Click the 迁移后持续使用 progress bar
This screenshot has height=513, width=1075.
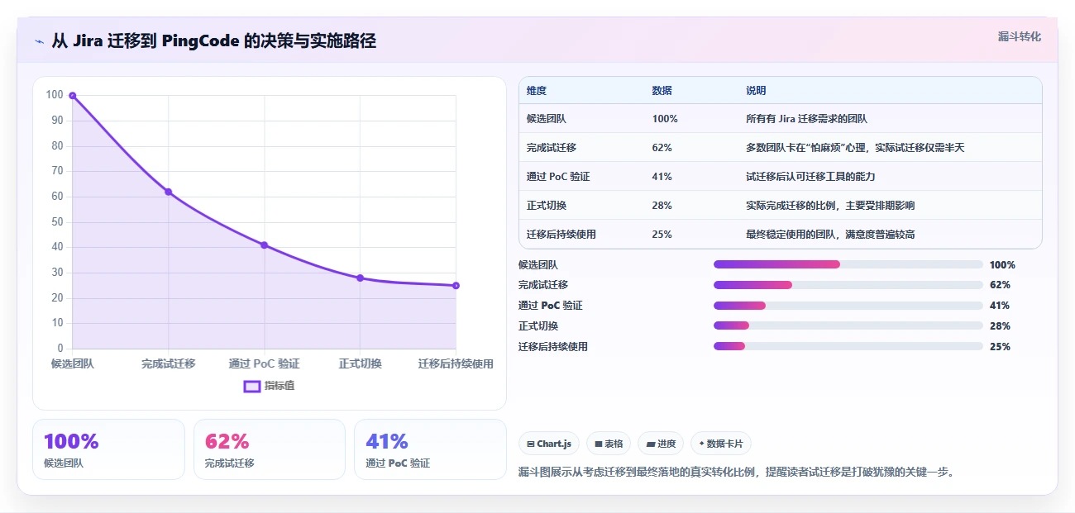pos(848,346)
